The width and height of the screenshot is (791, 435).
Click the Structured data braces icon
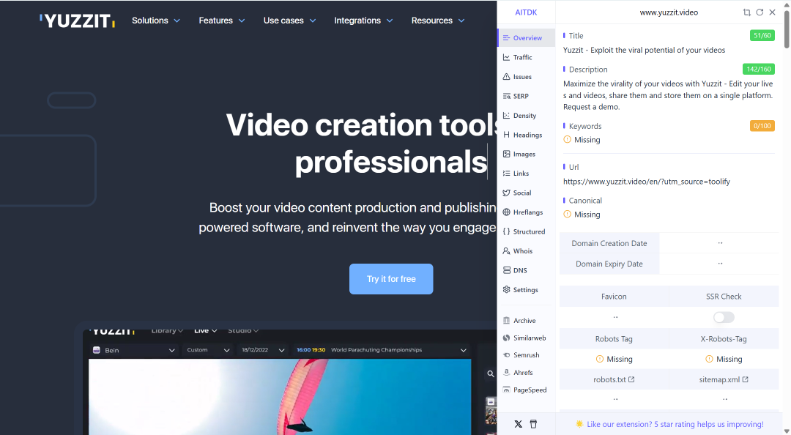point(507,231)
